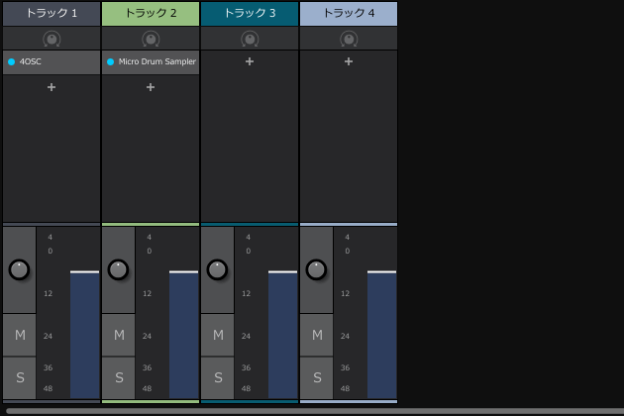The height and width of the screenshot is (416, 624).
Task: Click the horizontal scrollbar at the bottom
Action: coord(312,410)
